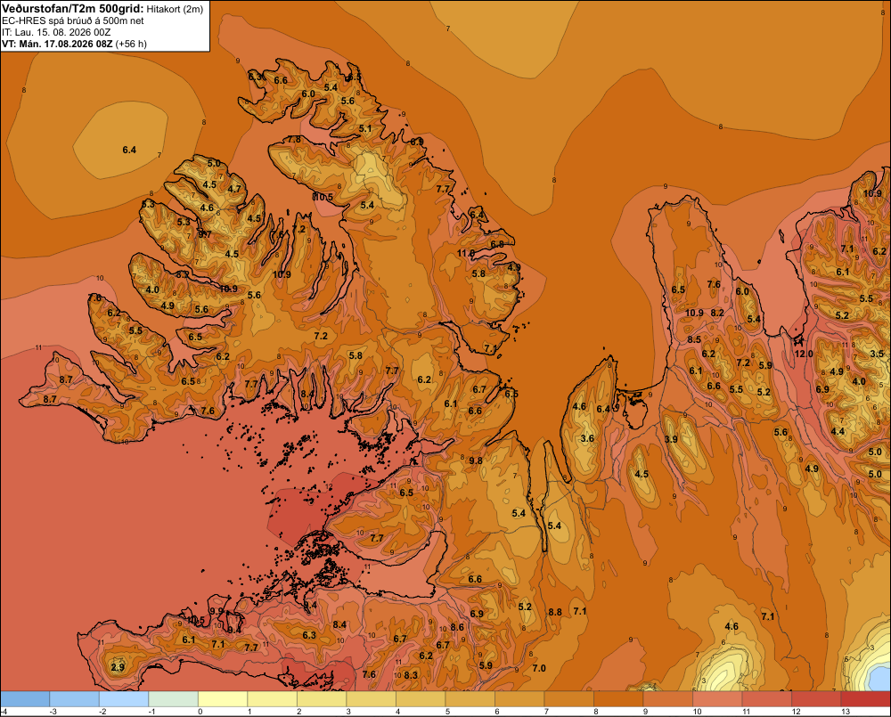
Task: Click the 7.8 temperature label
Action: point(294,139)
